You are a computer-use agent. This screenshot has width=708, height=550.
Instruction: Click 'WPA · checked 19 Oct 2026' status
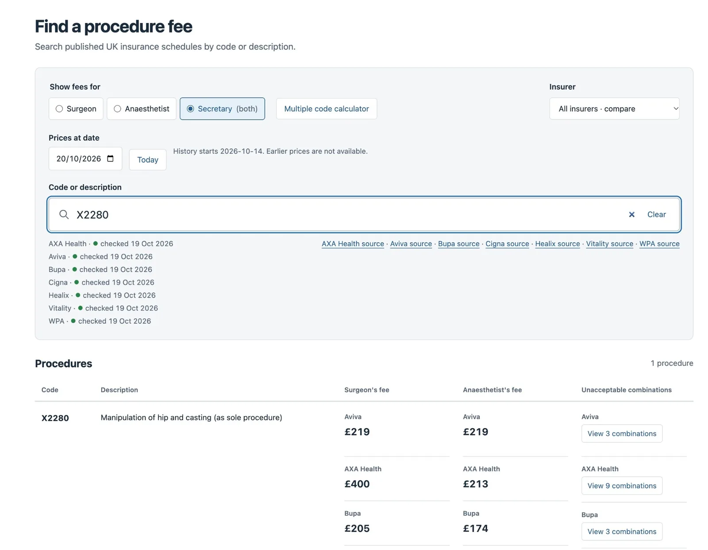coord(100,321)
